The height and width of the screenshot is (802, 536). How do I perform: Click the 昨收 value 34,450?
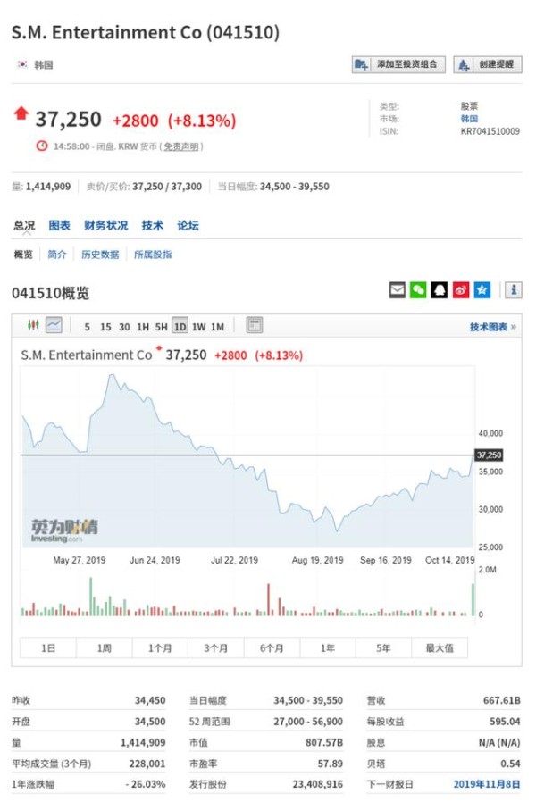pos(150,700)
